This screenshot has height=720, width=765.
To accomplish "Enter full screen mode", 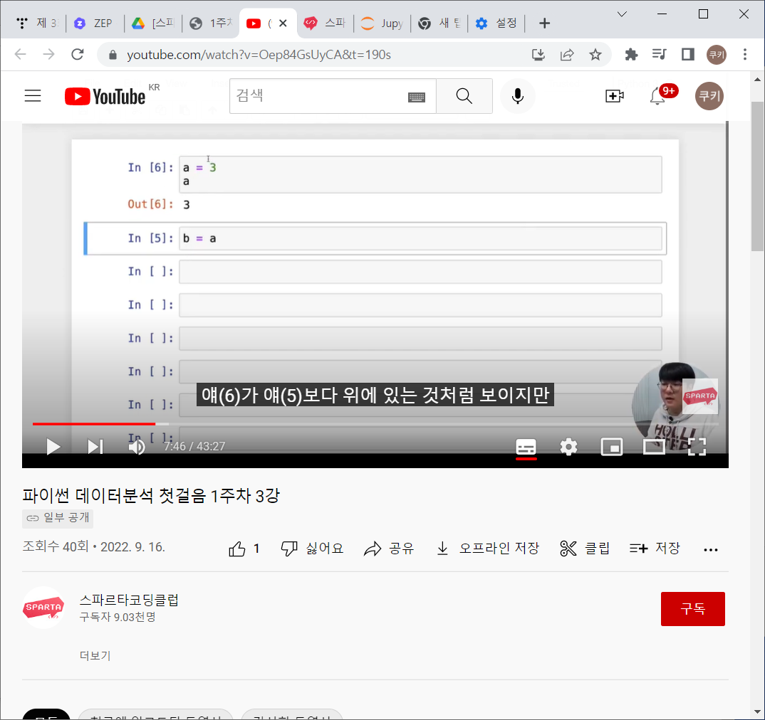I will (x=697, y=447).
